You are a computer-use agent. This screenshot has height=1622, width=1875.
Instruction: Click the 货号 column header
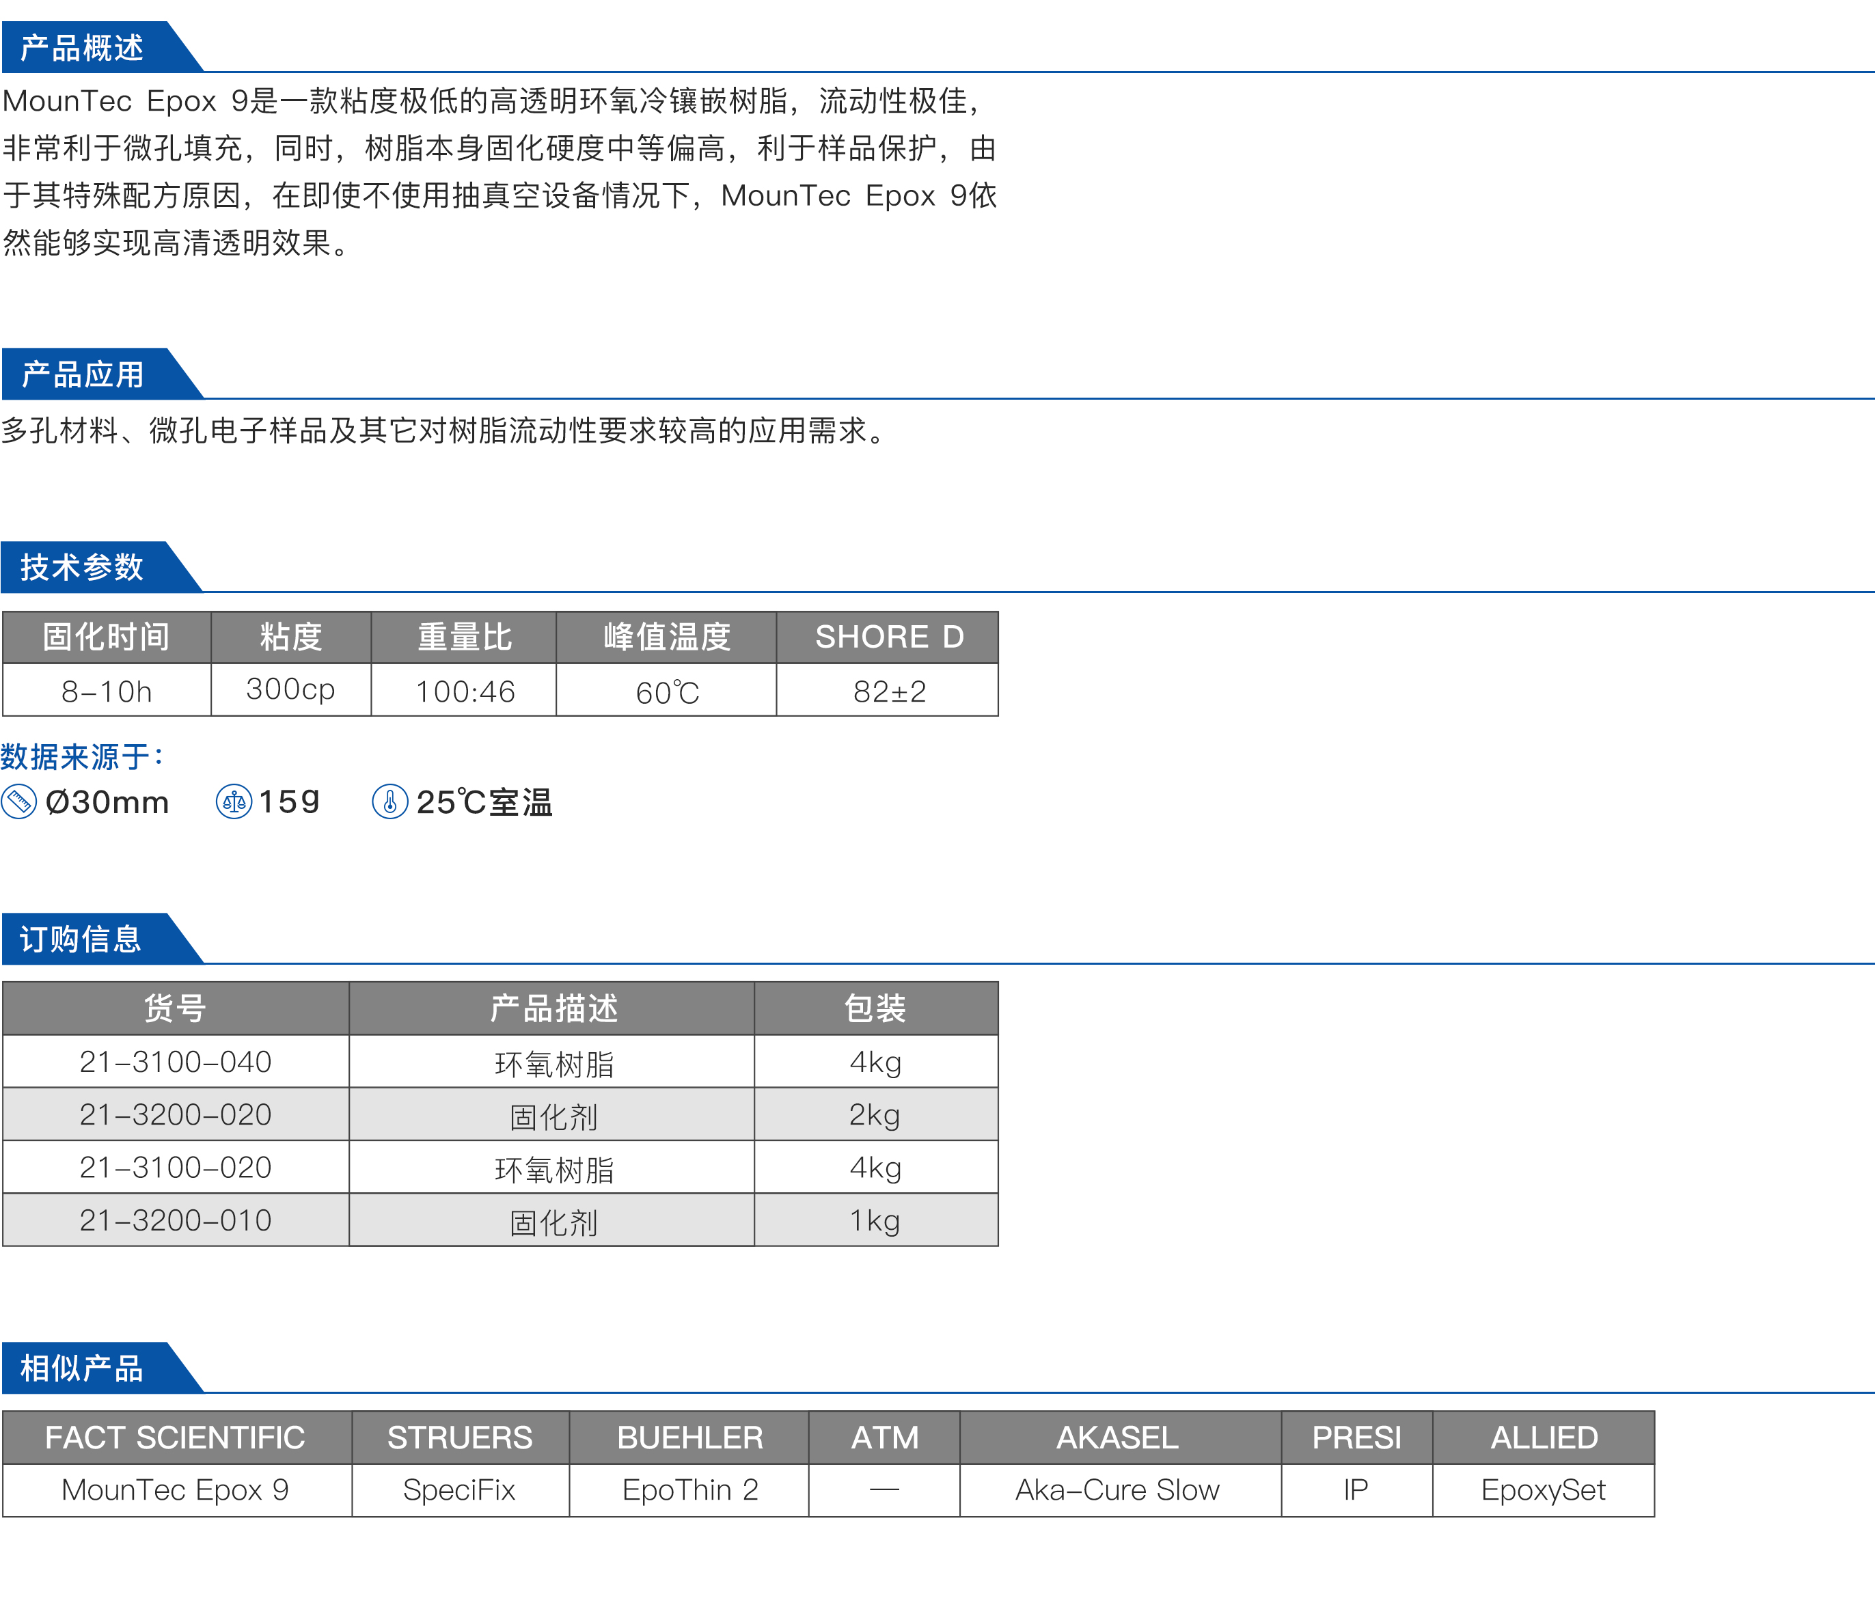(176, 1008)
